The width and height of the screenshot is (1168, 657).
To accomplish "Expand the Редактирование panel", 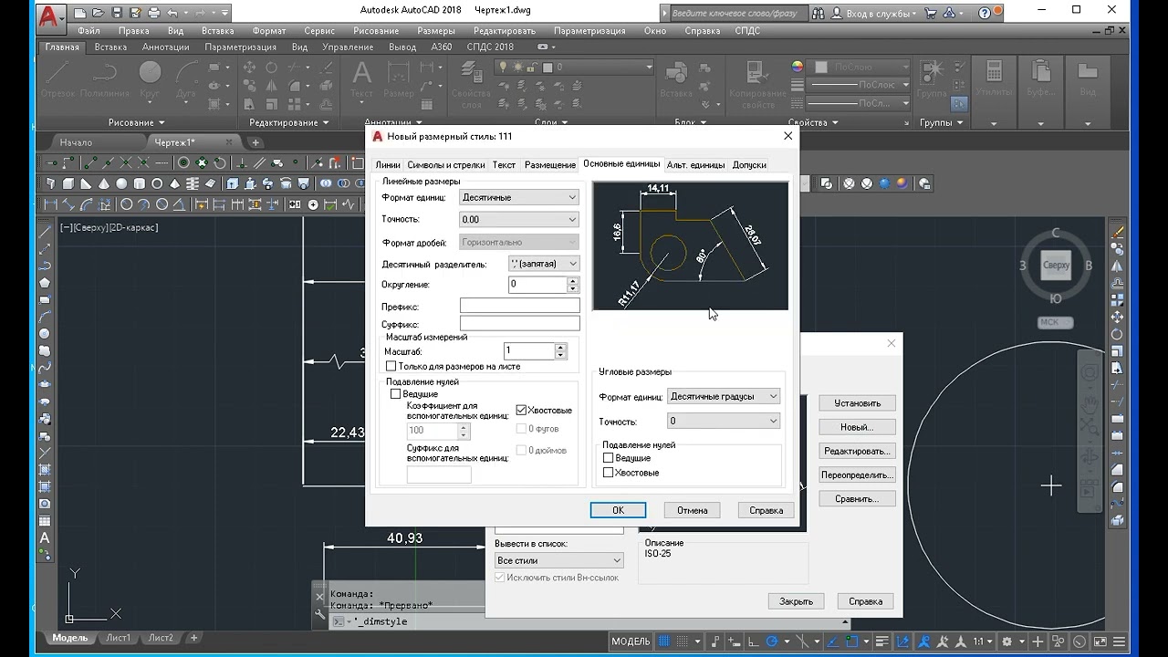I will coord(289,122).
